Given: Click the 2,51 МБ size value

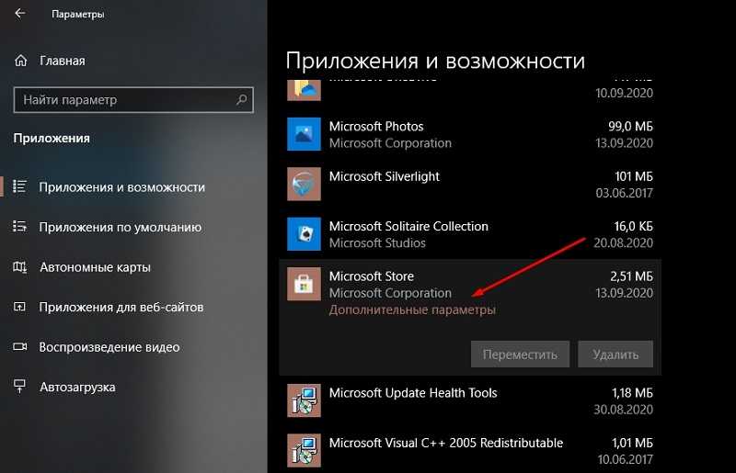Looking at the screenshot, I should tap(631, 276).
